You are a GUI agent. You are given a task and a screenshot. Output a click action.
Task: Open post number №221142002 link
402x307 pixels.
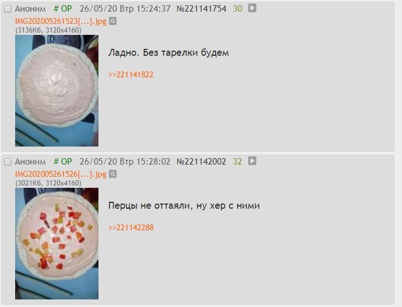[201, 162]
